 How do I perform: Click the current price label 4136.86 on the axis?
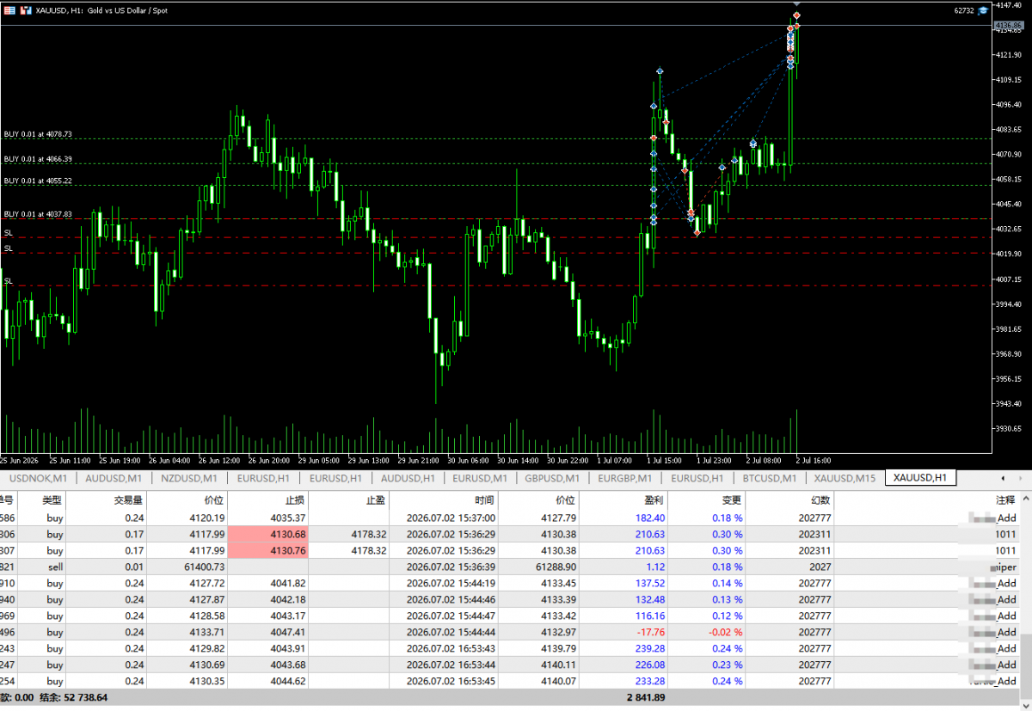coord(1008,26)
